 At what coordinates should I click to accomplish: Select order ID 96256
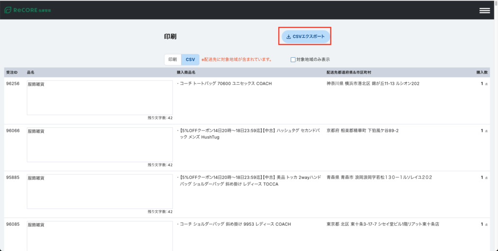13,83
